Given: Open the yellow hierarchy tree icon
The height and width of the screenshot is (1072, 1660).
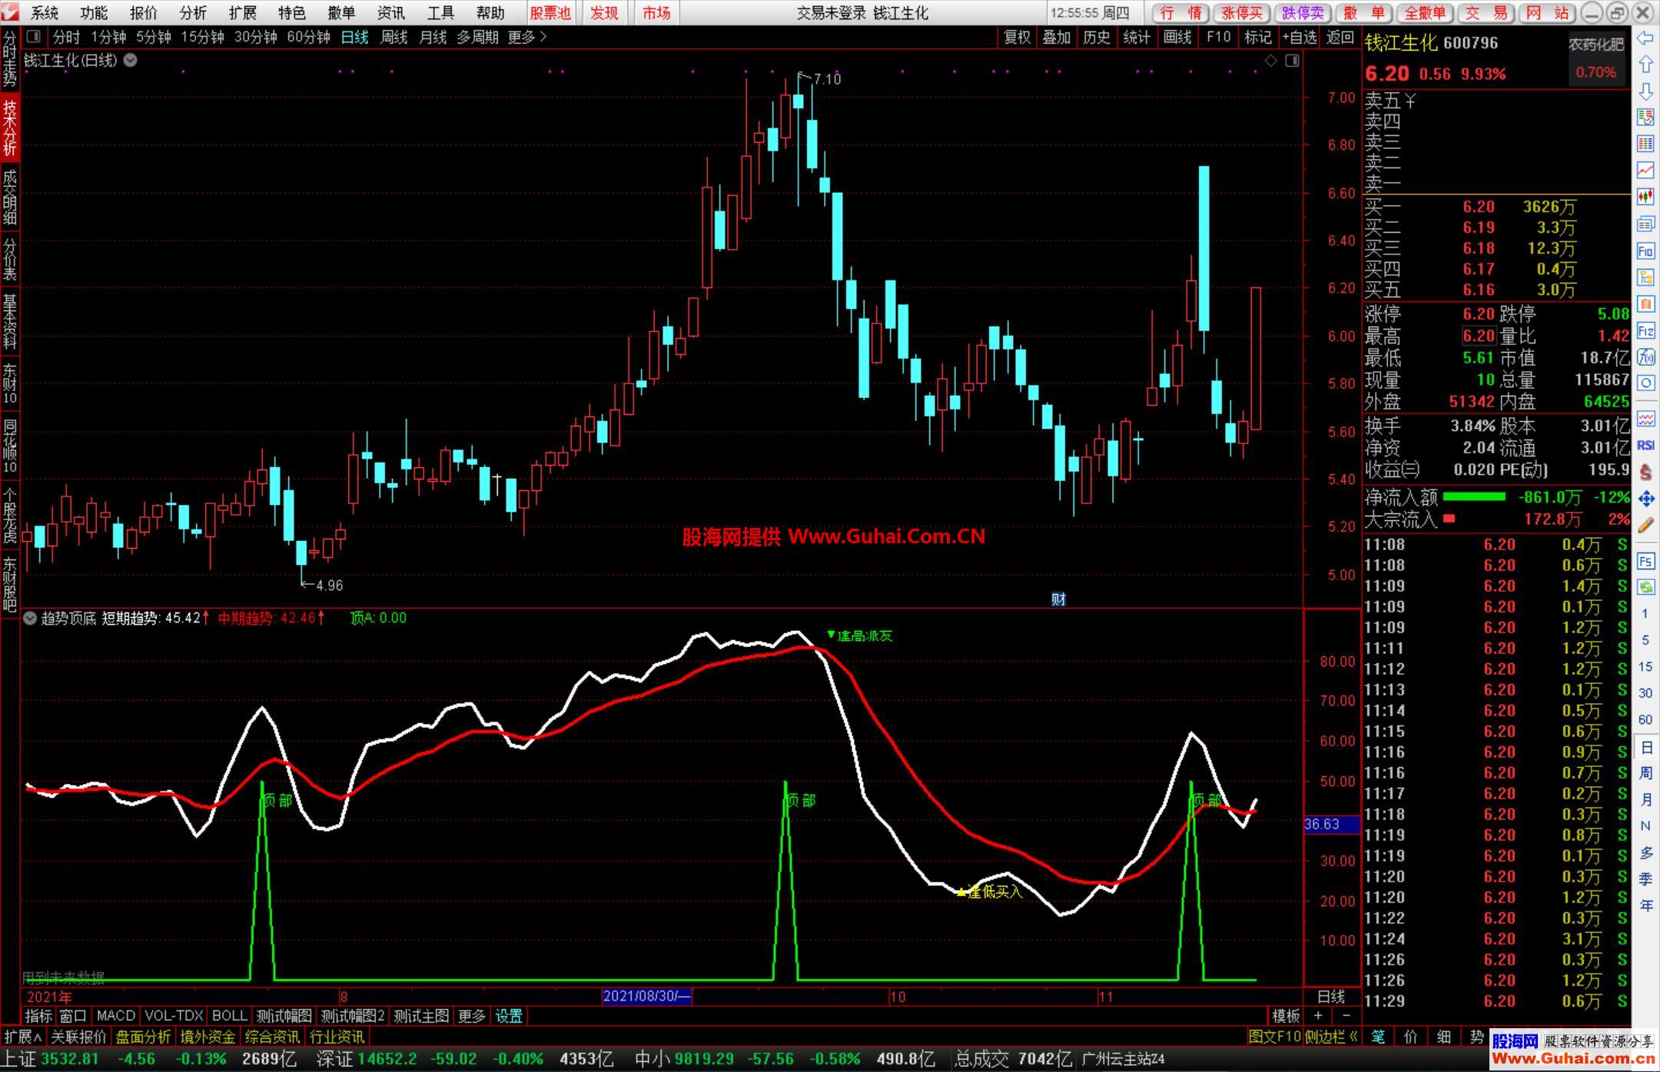Looking at the screenshot, I should click(1645, 277).
